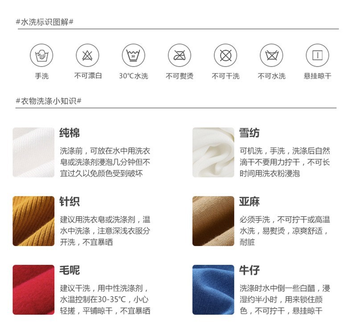This screenshot has height=334, width=352.
Task: Select the 30℃ water wash icon
Action: pyautogui.click(x=133, y=55)
